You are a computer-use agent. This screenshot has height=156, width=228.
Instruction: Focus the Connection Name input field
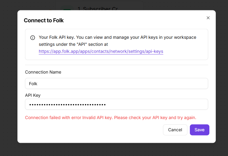click(116, 84)
